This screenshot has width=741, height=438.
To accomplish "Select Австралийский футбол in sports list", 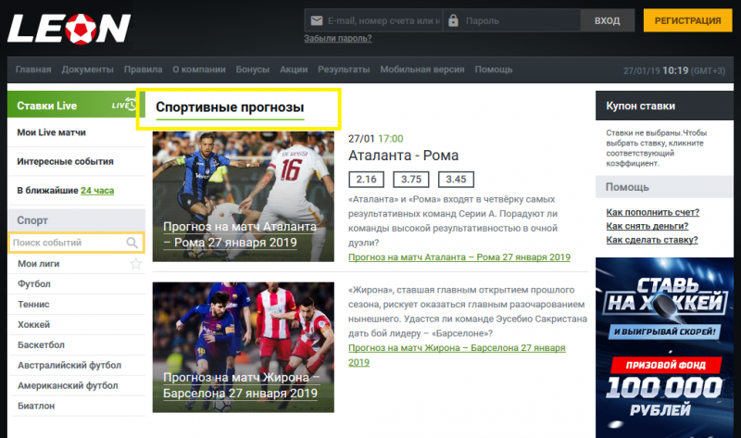I will coord(69,365).
